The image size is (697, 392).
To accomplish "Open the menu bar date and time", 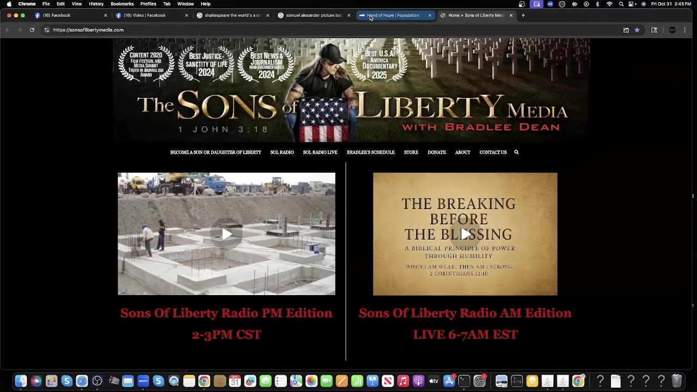I will (x=670, y=4).
